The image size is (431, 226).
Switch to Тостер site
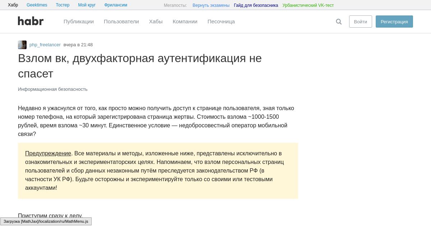tap(63, 5)
